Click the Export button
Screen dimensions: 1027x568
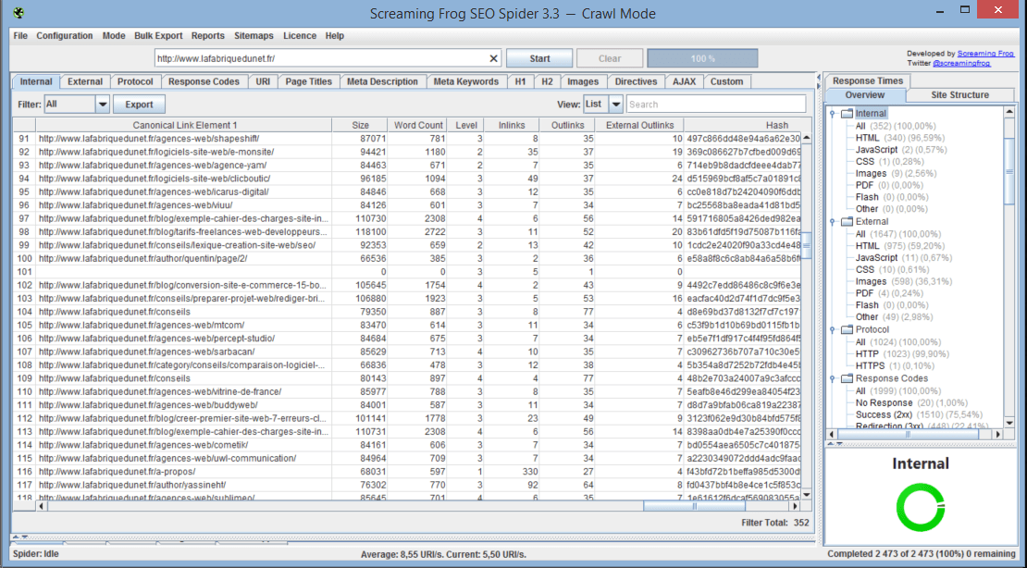[x=139, y=105]
